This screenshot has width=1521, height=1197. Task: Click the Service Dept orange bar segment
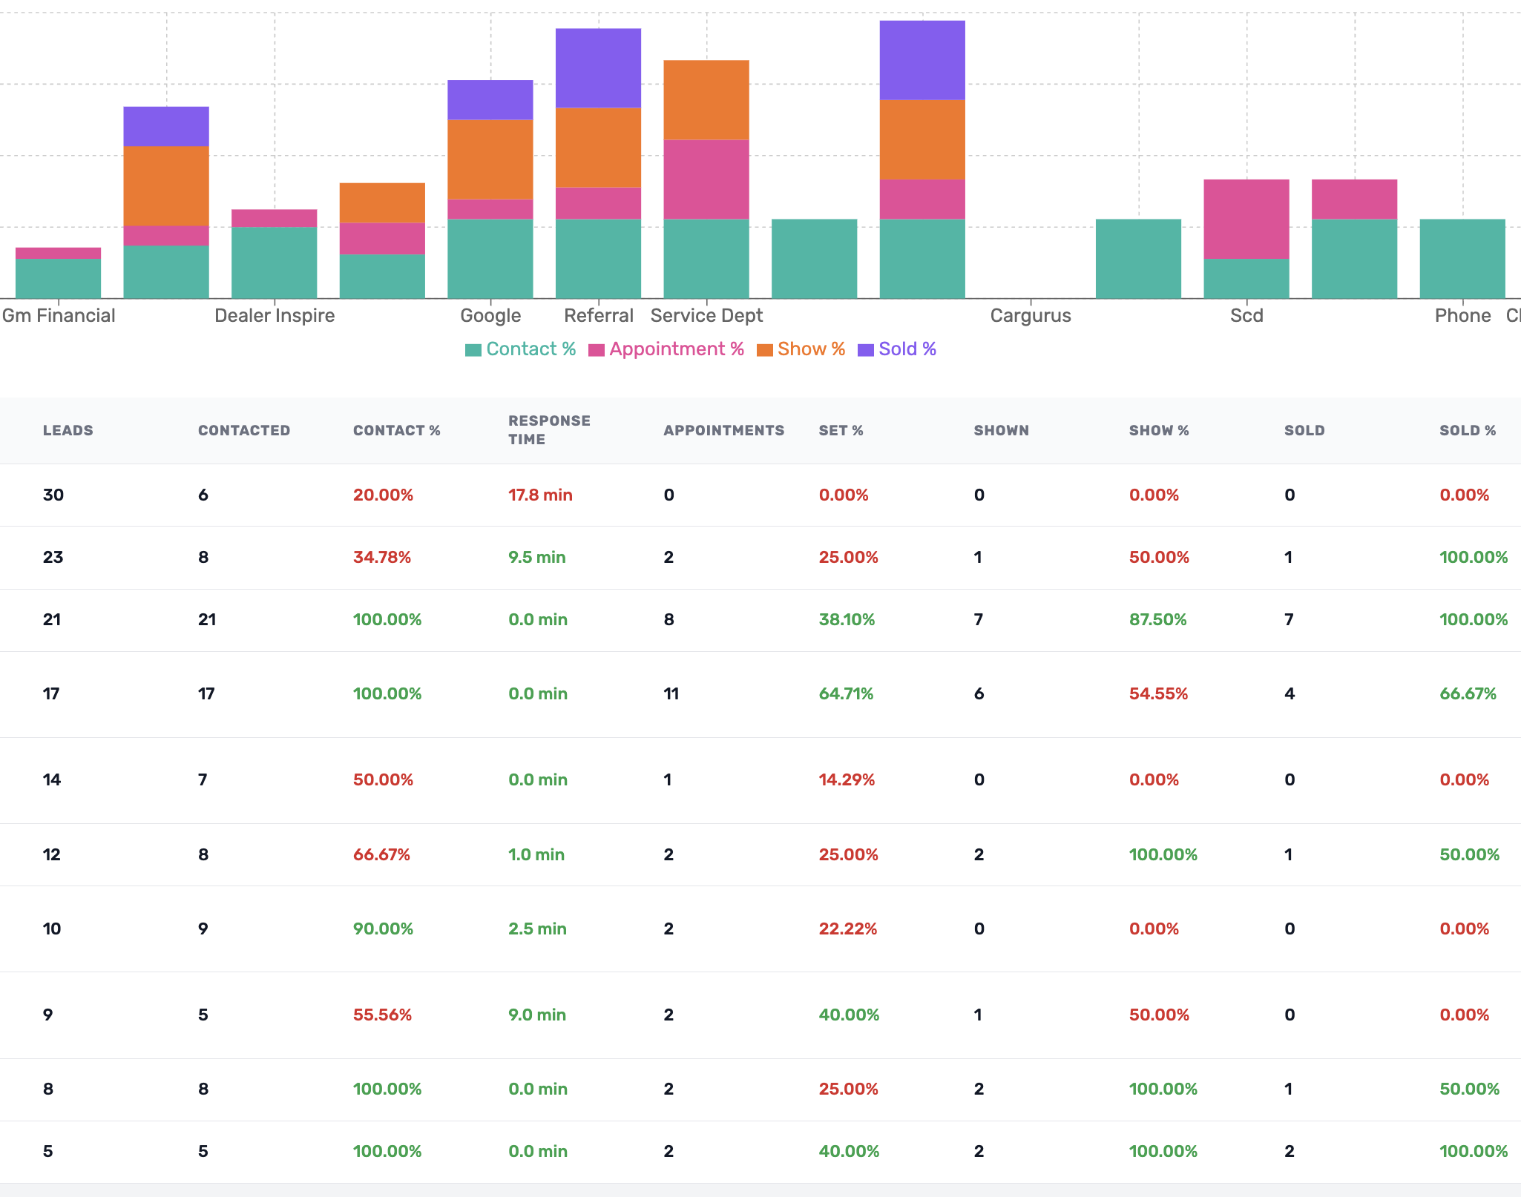(x=706, y=100)
